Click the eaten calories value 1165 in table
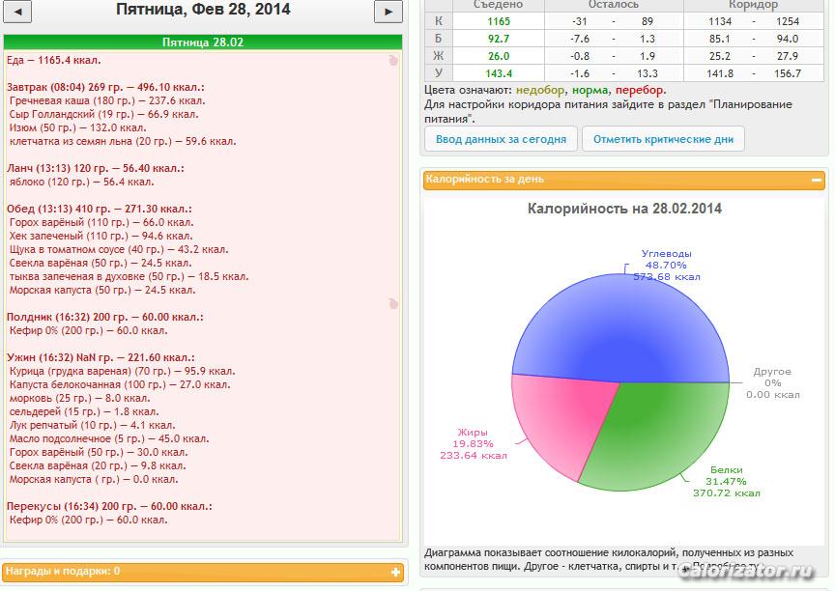This screenshot has height=591, width=835. click(x=499, y=21)
